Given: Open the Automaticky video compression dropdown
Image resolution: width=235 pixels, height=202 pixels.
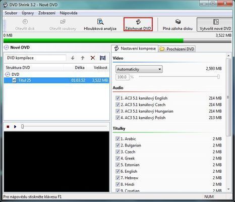Looking at the screenshot, I should [139, 69].
